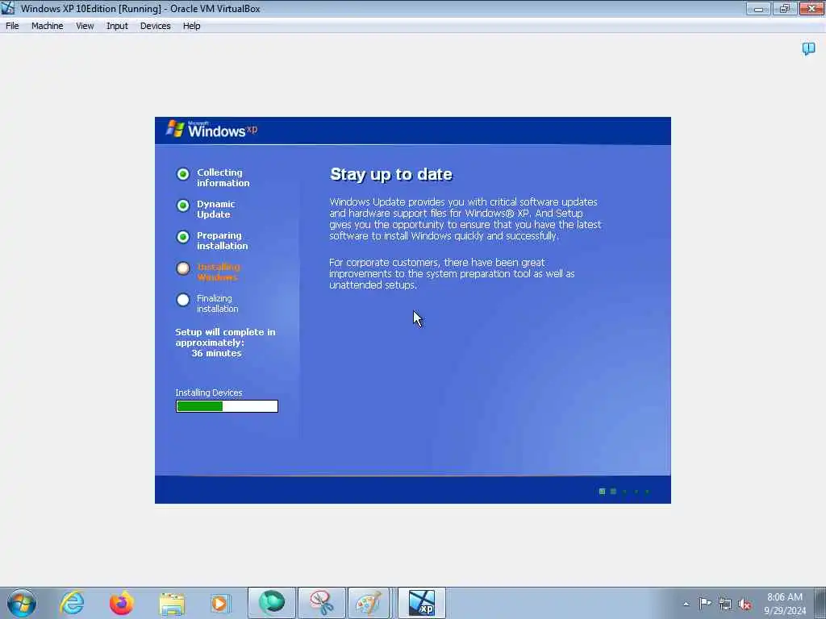Launch Internet Explorer from taskbar

pos(72,603)
